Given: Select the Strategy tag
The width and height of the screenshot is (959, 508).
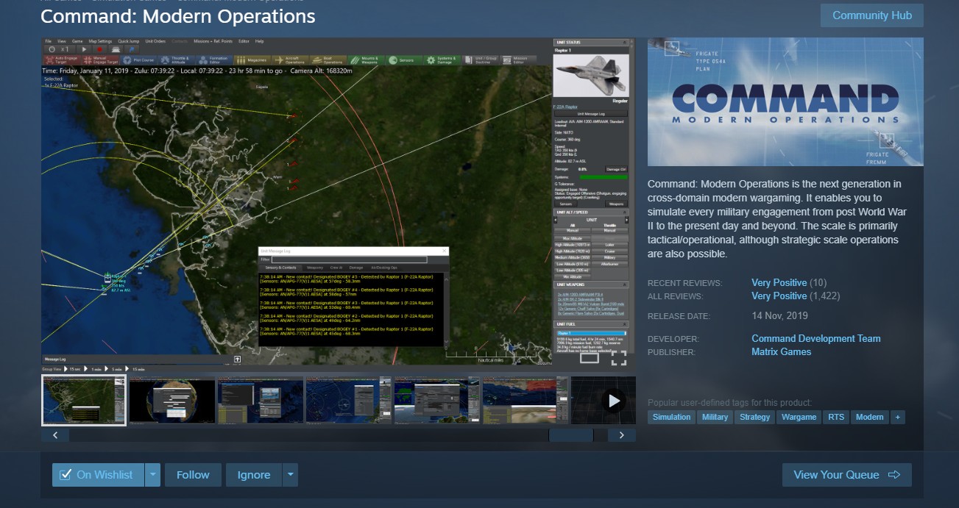Looking at the screenshot, I should coord(754,417).
